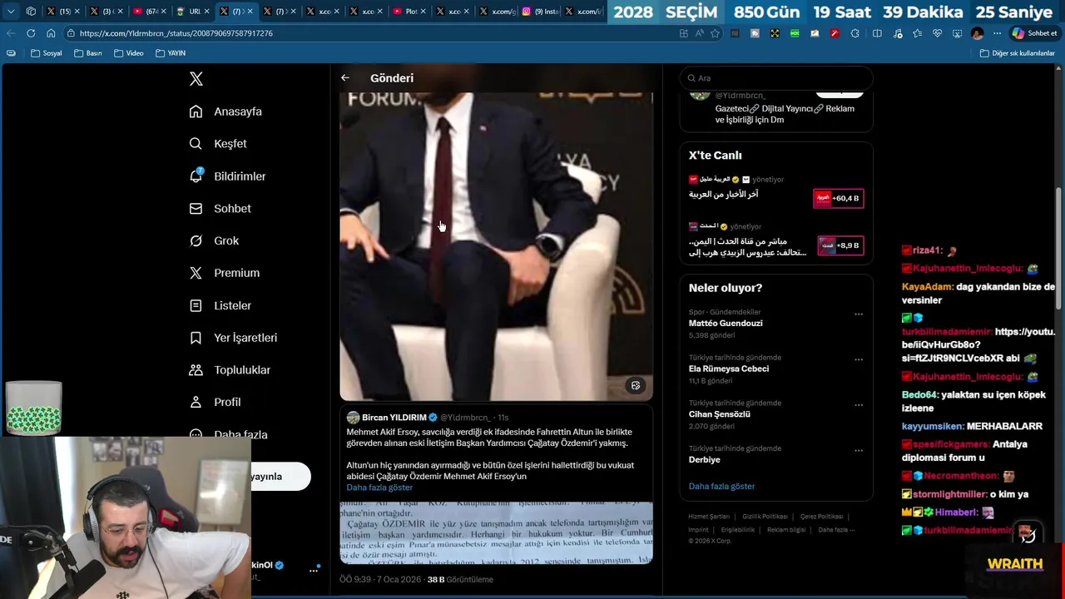Open Çerez Politikası footer link

pos(822,517)
